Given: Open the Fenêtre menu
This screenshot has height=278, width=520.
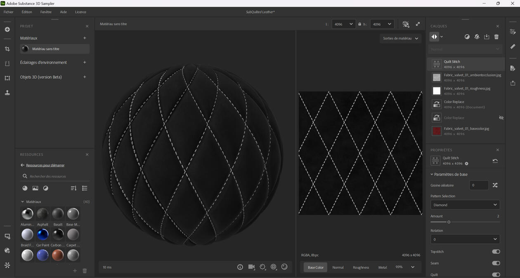Looking at the screenshot, I should tap(45, 12).
